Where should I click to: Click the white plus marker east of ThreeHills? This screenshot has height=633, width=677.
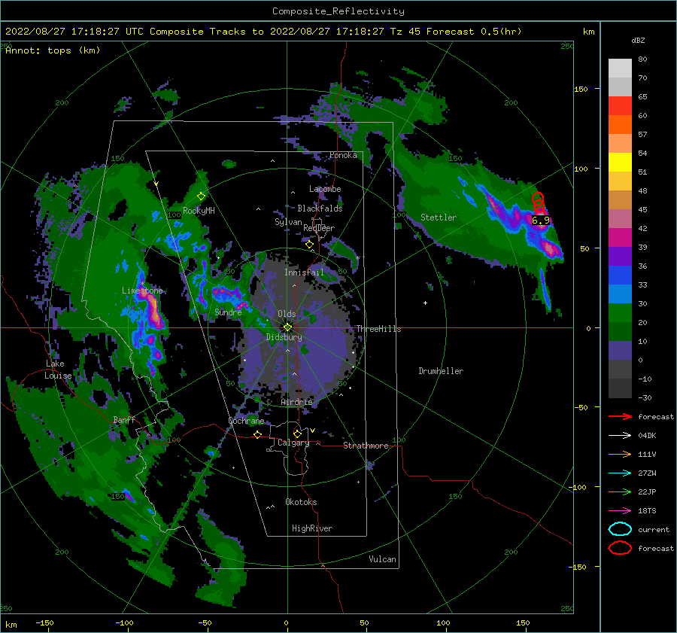[425, 303]
